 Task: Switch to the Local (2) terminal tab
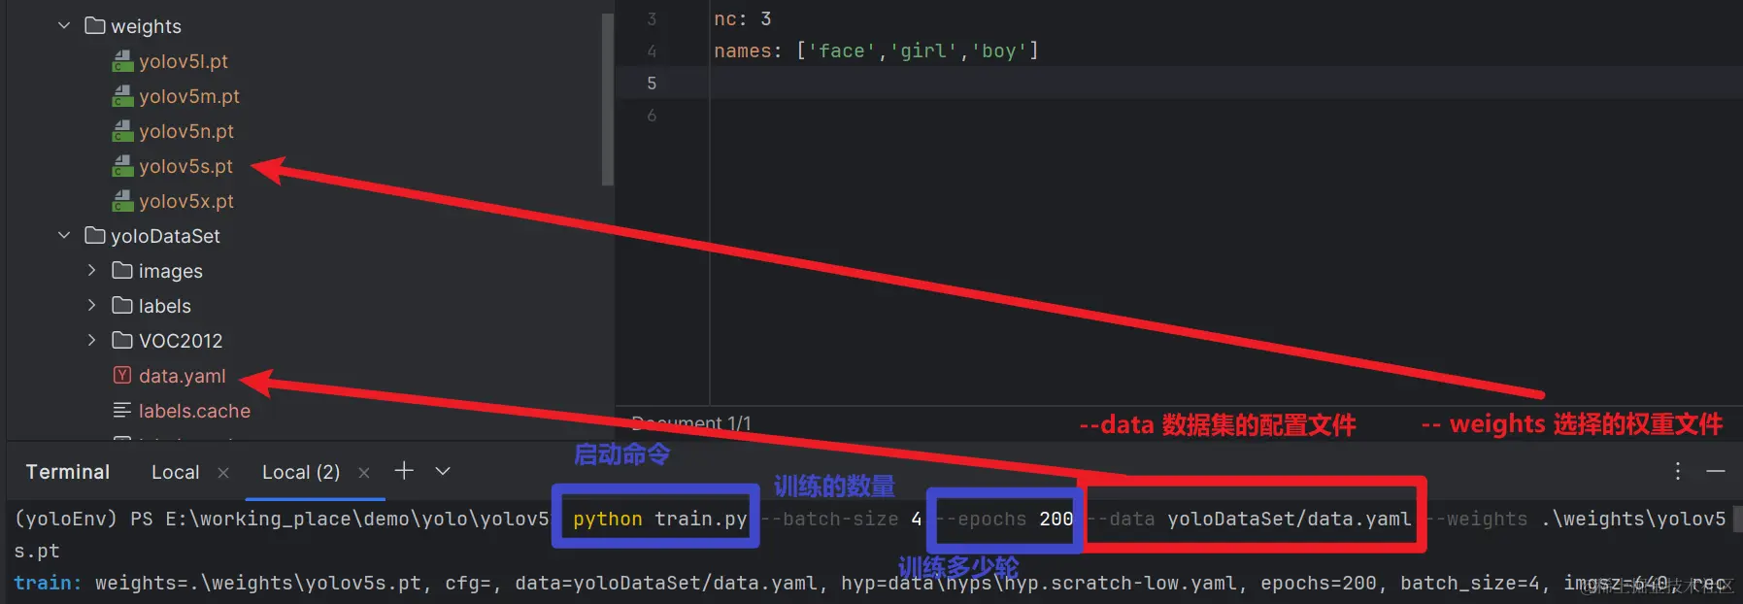point(301,472)
